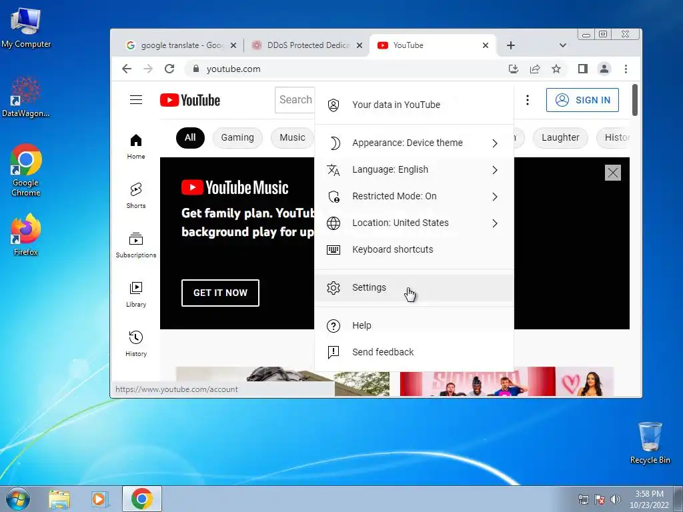Viewport: 683px width, 512px height.
Task: Select the Music filter chip
Action: point(292,137)
